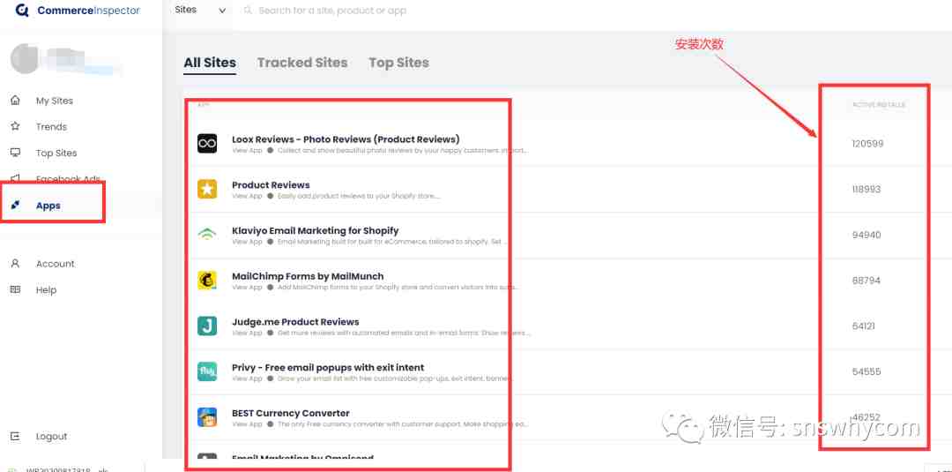The image size is (952, 472).
Task: Click the Judge.me teal J icon
Action: (207, 326)
